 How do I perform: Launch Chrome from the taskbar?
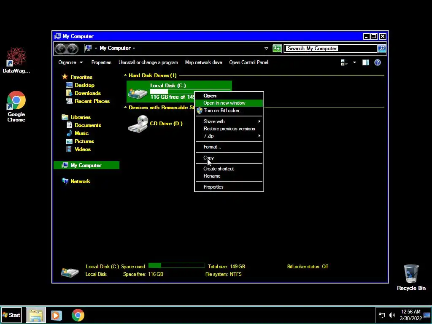[x=78, y=315]
